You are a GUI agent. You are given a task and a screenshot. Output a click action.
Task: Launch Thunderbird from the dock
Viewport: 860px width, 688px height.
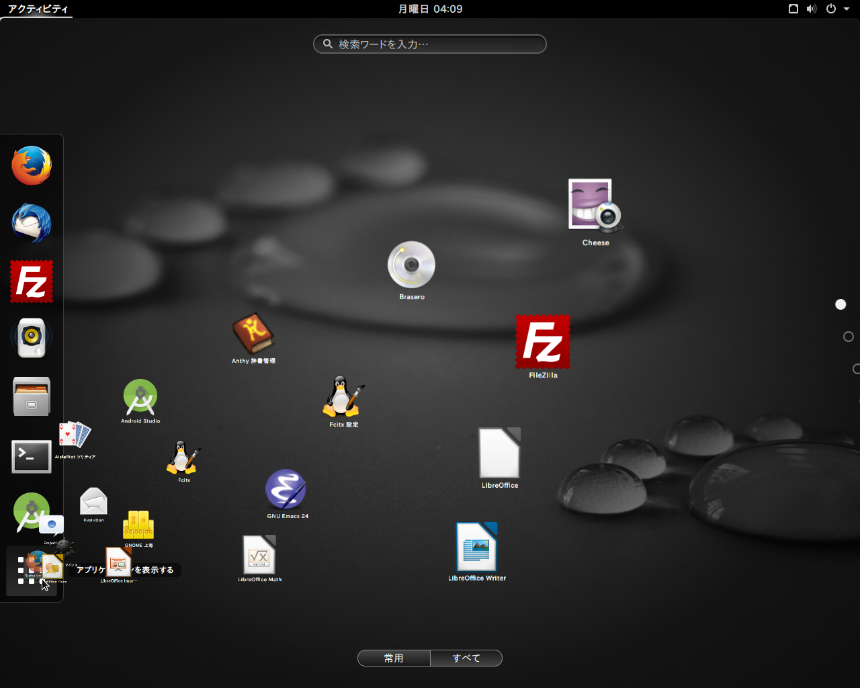32,223
